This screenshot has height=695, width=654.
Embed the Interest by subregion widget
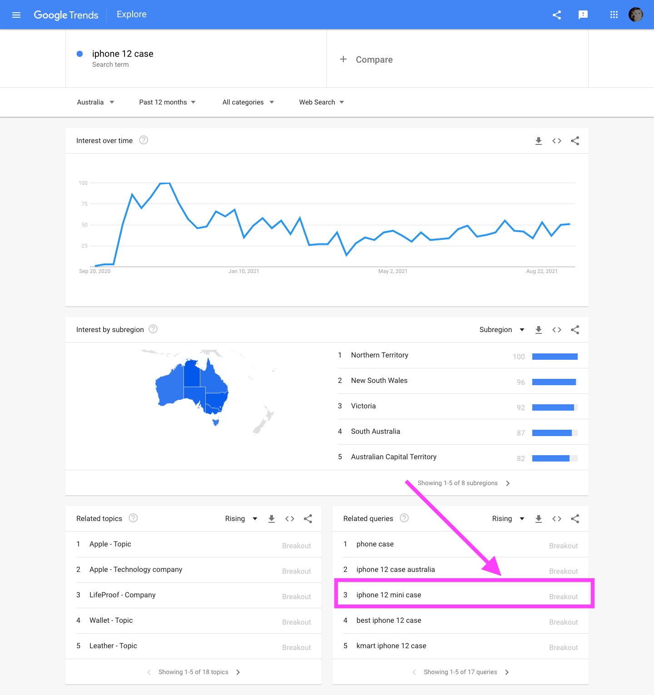point(557,330)
